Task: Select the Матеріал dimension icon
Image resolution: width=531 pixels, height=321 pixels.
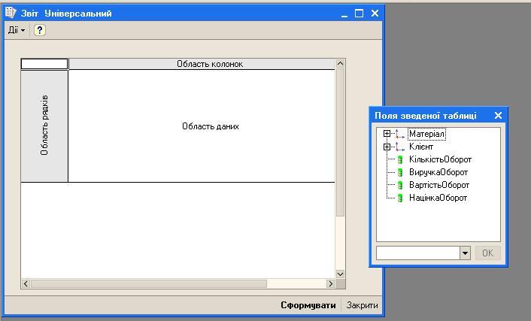Action: (400, 134)
